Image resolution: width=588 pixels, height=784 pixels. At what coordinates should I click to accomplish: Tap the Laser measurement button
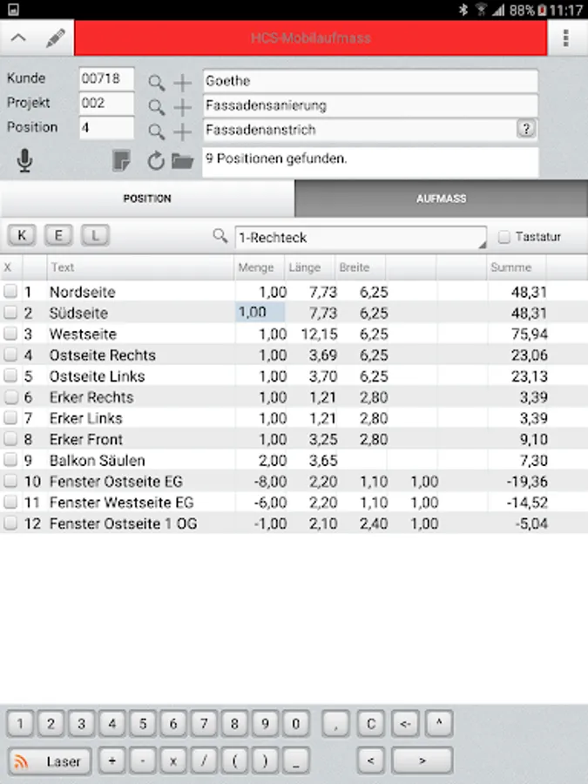click(50, 761)
